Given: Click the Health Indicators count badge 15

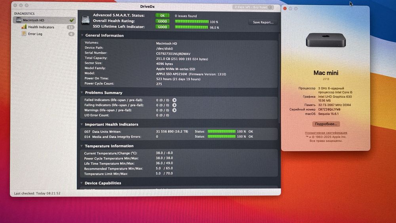Looking at the screenshot, I should coord(70,27).
